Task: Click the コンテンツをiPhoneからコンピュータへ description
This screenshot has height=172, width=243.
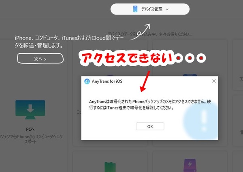Action: pyautogui.click(x=31, y=139)
